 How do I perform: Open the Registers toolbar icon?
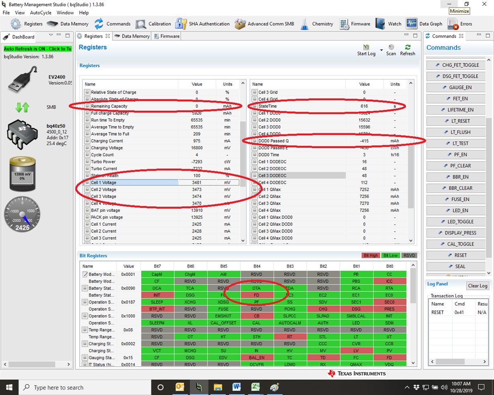tap(16, 24)
